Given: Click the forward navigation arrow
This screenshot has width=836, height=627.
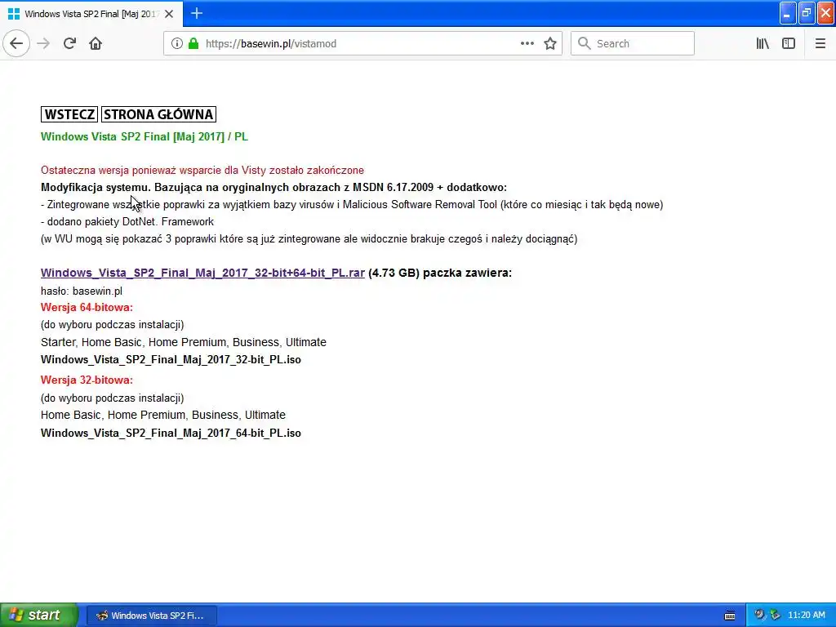Looking at the screenshot, I should point(43,43).
